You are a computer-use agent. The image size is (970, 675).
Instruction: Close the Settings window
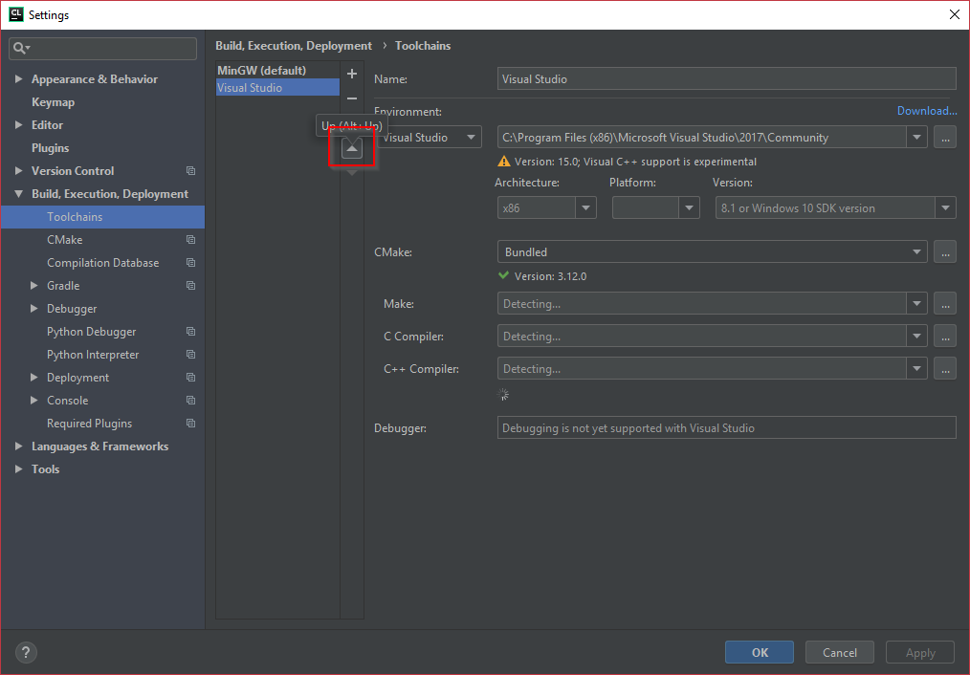click(x=955, y=14)
